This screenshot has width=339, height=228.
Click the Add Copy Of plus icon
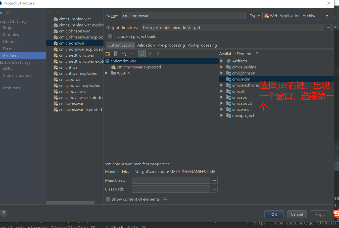point(124,54)
